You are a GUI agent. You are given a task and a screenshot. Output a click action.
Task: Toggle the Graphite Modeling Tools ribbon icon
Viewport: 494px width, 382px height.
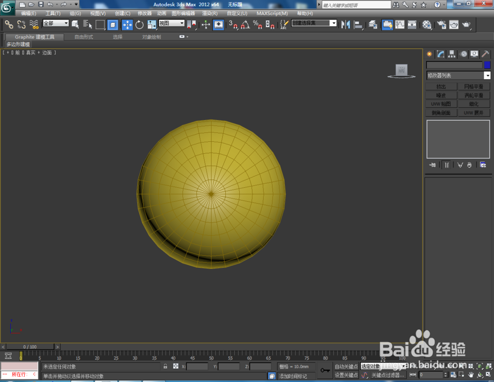point(387,24)
